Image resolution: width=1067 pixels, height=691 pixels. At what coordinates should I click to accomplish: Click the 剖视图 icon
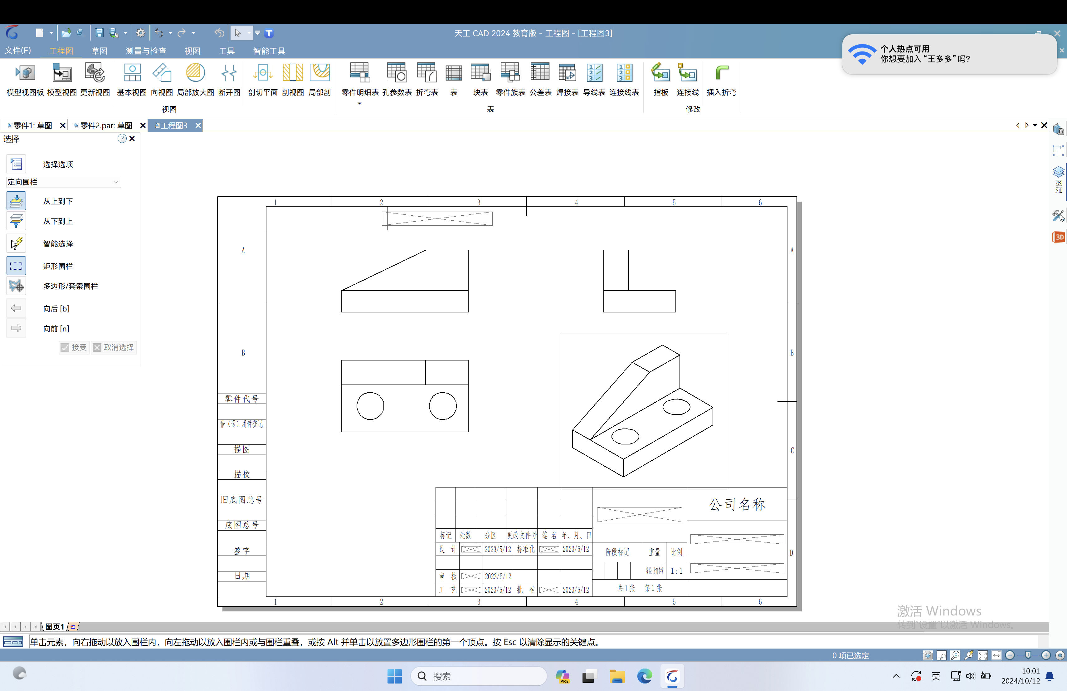point(293,80)
